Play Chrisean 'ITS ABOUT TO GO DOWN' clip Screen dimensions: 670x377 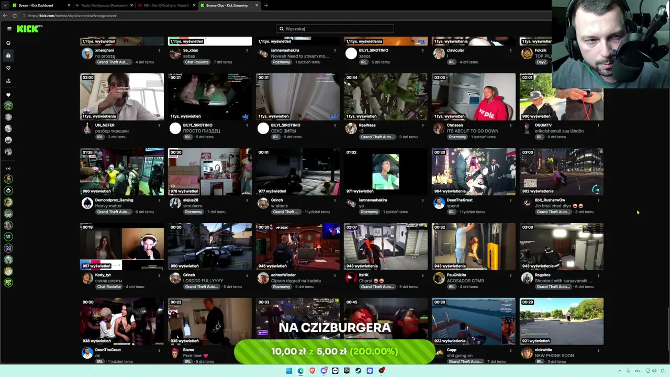pos(474,97)
